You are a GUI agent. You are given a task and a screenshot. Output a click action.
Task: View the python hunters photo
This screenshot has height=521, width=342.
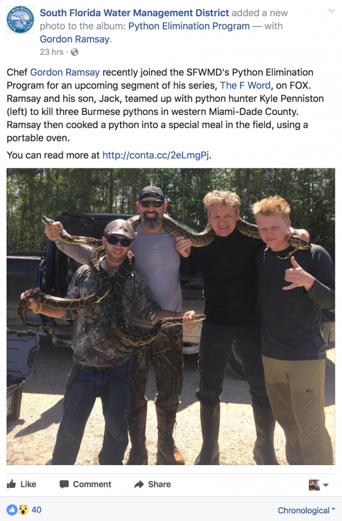click(x=171, y=316)
